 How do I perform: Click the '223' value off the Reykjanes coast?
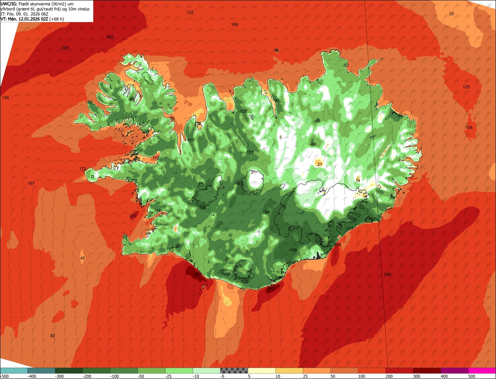(x=133, y=216)
